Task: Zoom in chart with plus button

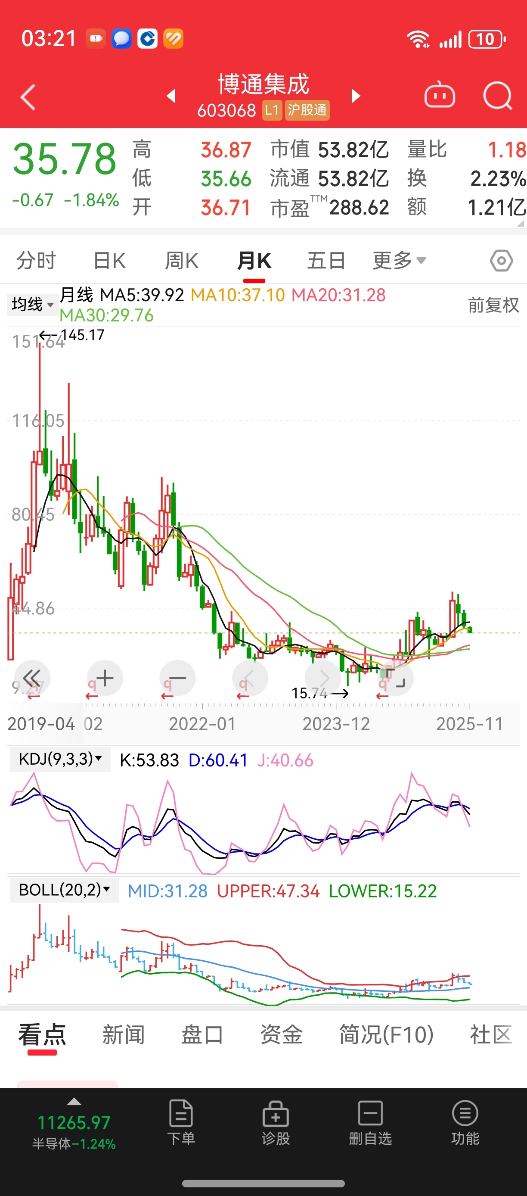Action: [105, 678]
